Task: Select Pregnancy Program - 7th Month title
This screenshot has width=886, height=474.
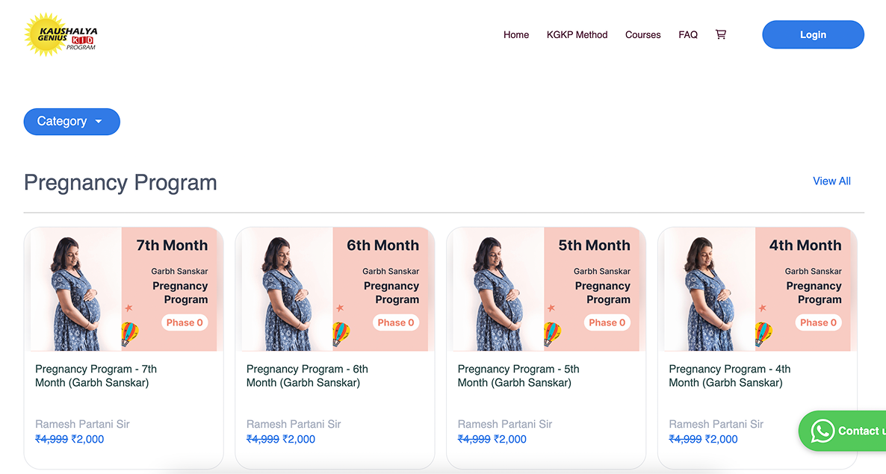Action: coord(96,375)
